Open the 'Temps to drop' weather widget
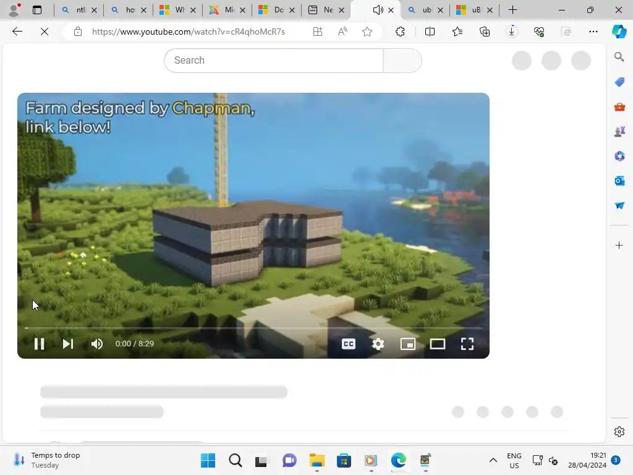Image resolution: width=633 pixels, height=475 pixels. (x=47, y=460)
